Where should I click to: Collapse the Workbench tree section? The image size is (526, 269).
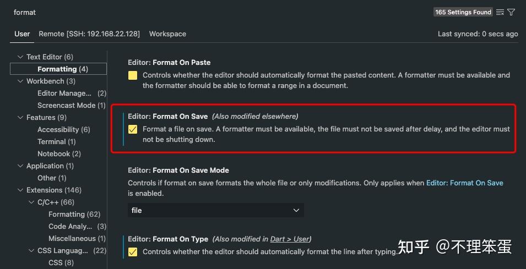click(x=21, y=81)
